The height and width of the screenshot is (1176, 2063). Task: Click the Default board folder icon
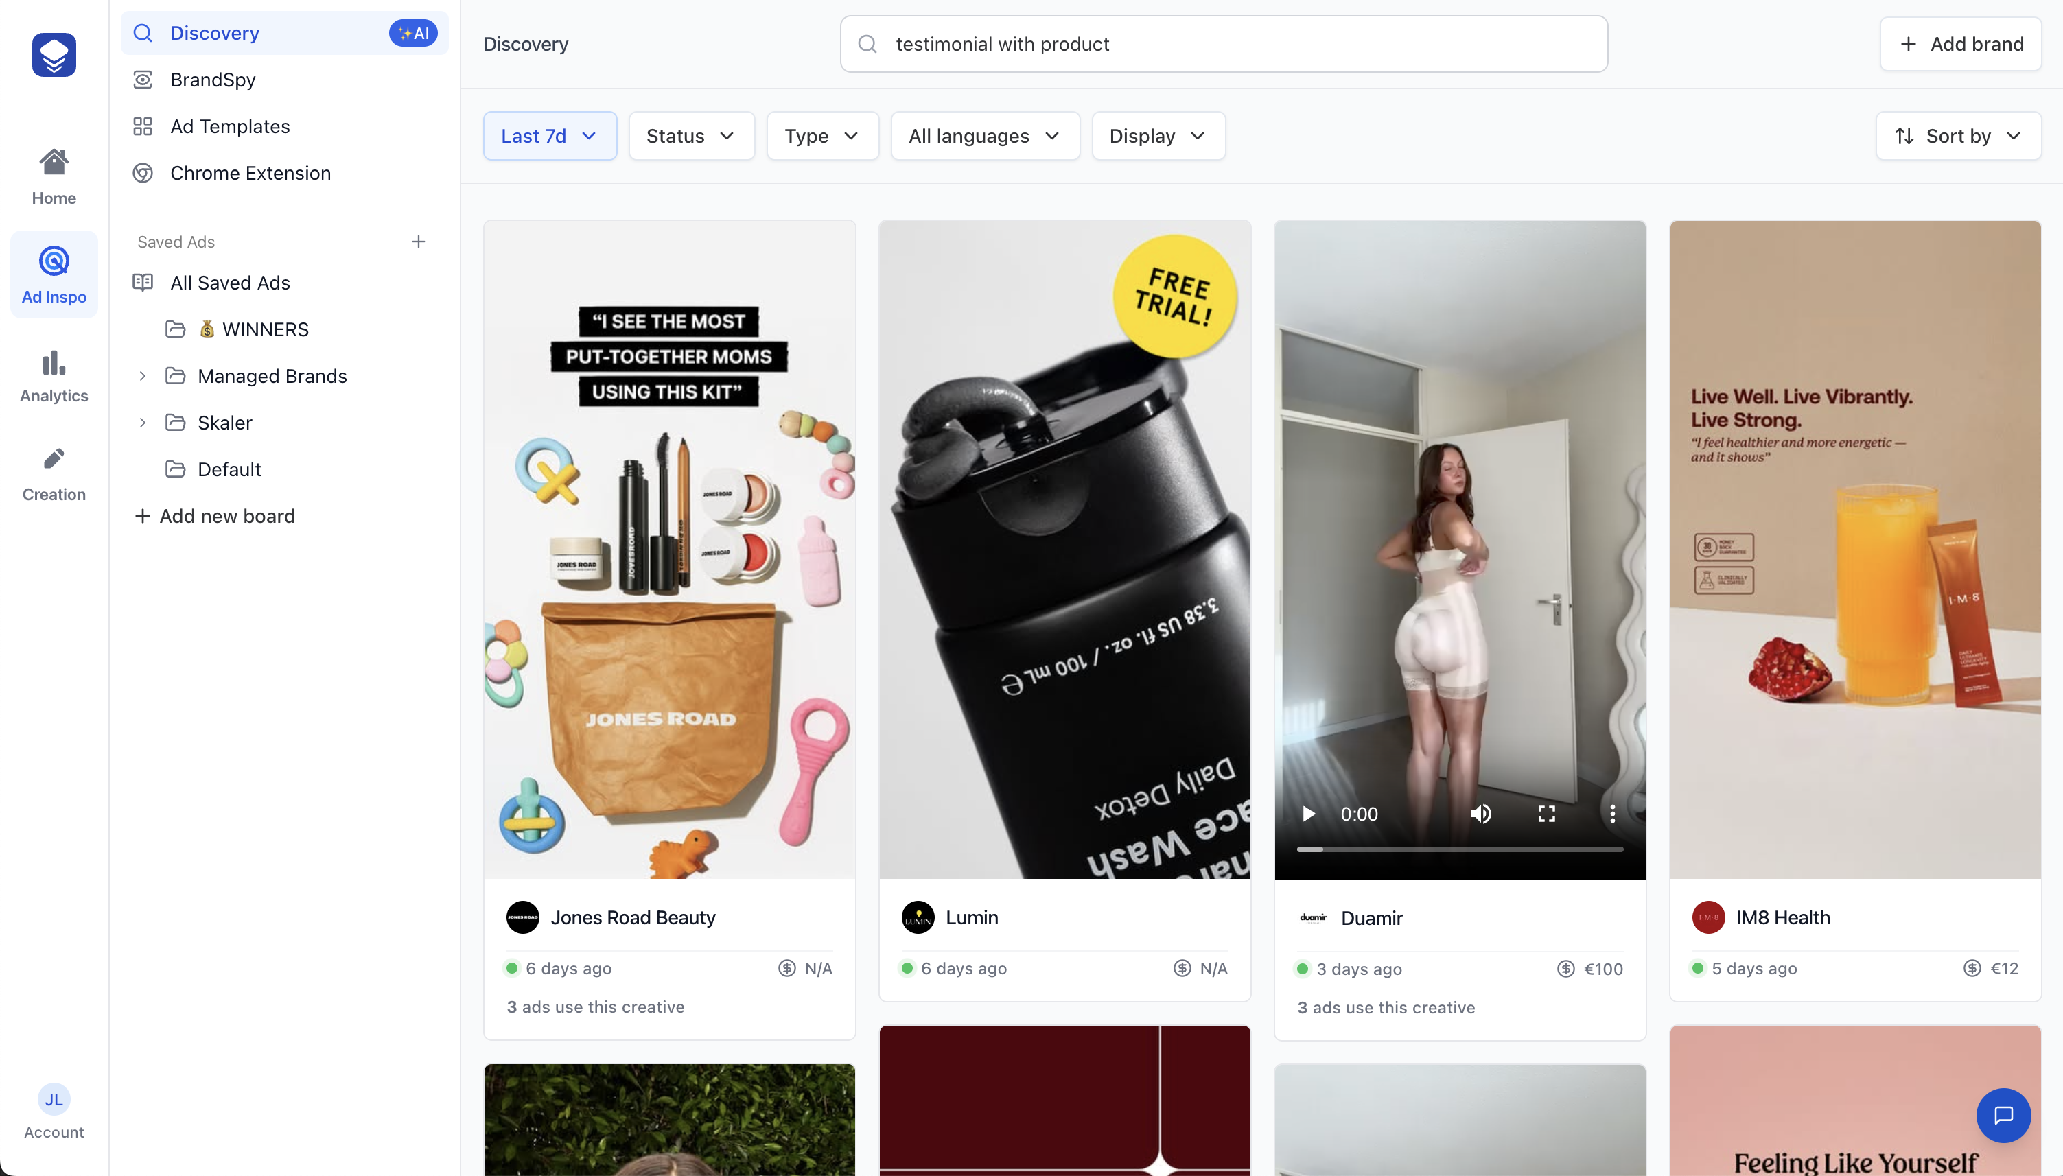point(175,469)
